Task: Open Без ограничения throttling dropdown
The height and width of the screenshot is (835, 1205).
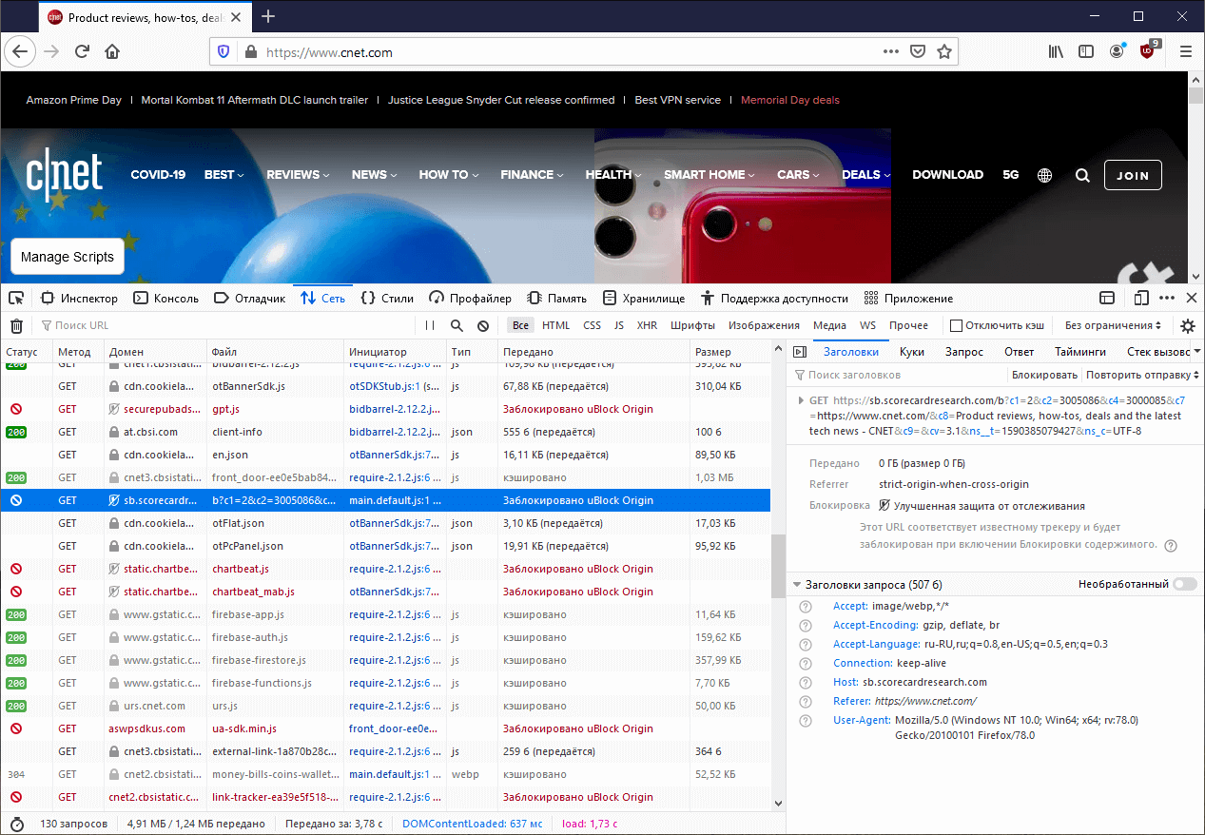Action: click(x=1113, y=325)
